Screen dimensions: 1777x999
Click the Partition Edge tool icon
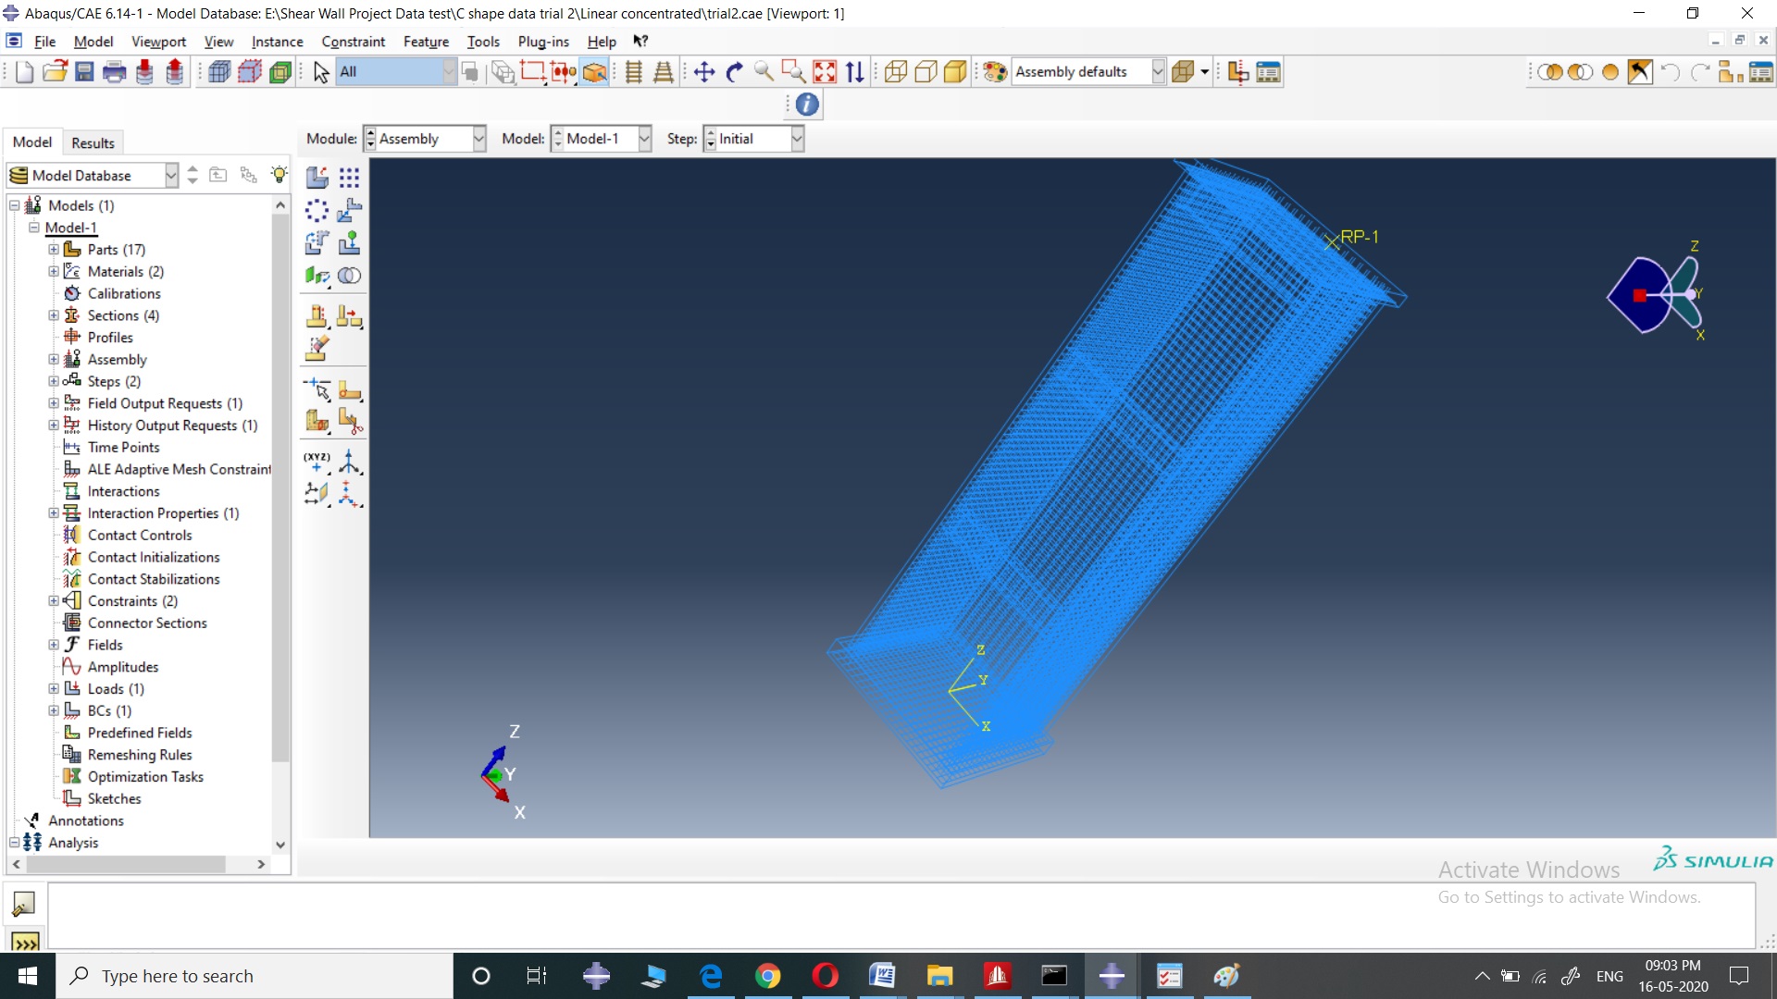(317, 388)
